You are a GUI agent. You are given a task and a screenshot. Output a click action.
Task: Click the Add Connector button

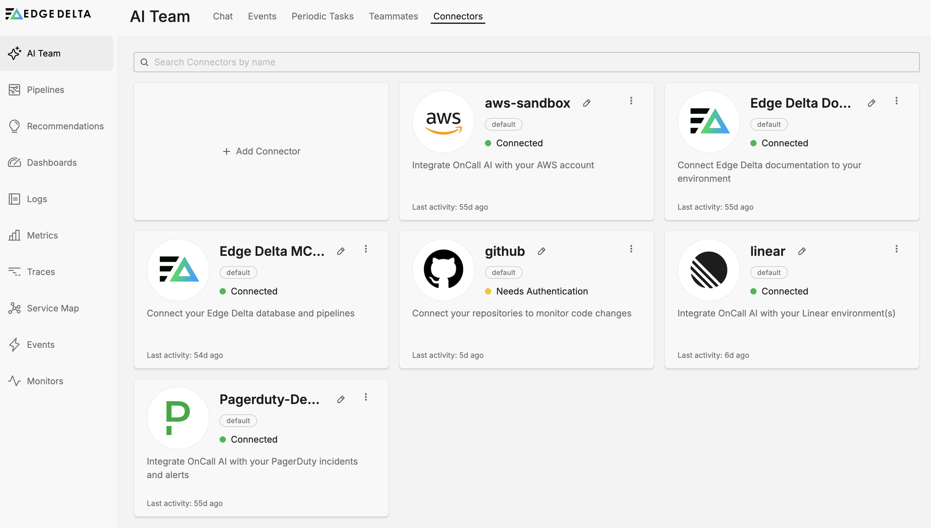(261, 151)
